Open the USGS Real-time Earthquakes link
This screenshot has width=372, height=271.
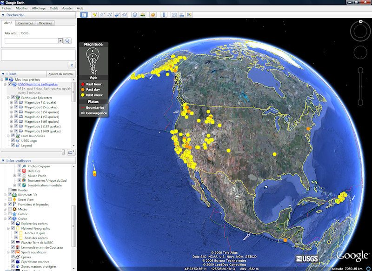[38, 84]
